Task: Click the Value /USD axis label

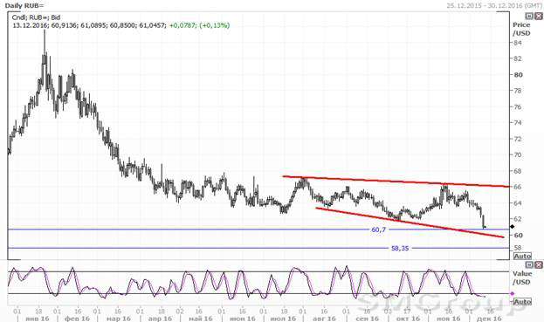Action: click(522, 278)
